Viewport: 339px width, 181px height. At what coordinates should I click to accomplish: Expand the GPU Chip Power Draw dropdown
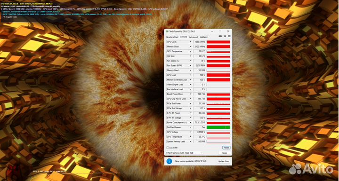[191, 99]
